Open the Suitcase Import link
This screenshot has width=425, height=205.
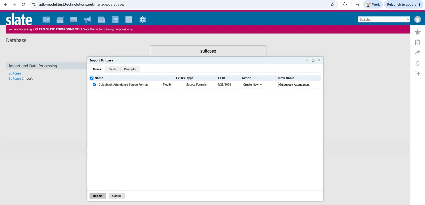point(20,78)
